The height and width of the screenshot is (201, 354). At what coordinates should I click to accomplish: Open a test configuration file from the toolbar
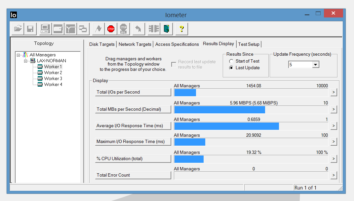18,29
